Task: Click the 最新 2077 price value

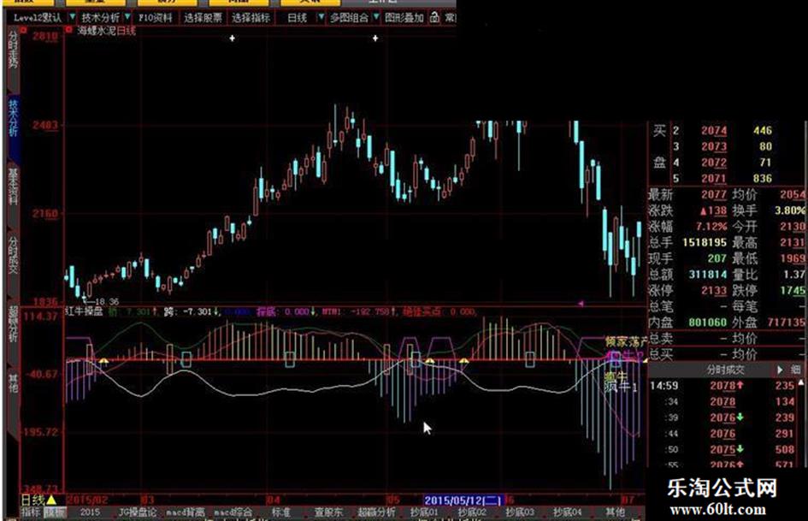Action: pyautogui.click(x=714, y=194)
